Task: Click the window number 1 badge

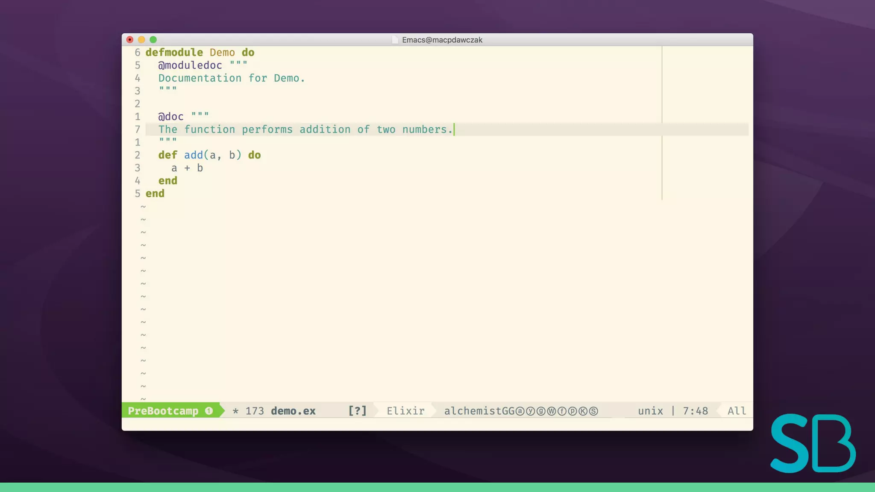Action: [x=209, y=411]
